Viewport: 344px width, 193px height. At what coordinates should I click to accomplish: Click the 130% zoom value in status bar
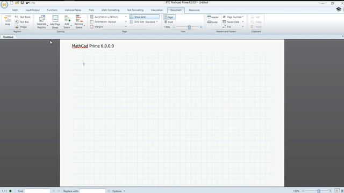tap(296, 191)
